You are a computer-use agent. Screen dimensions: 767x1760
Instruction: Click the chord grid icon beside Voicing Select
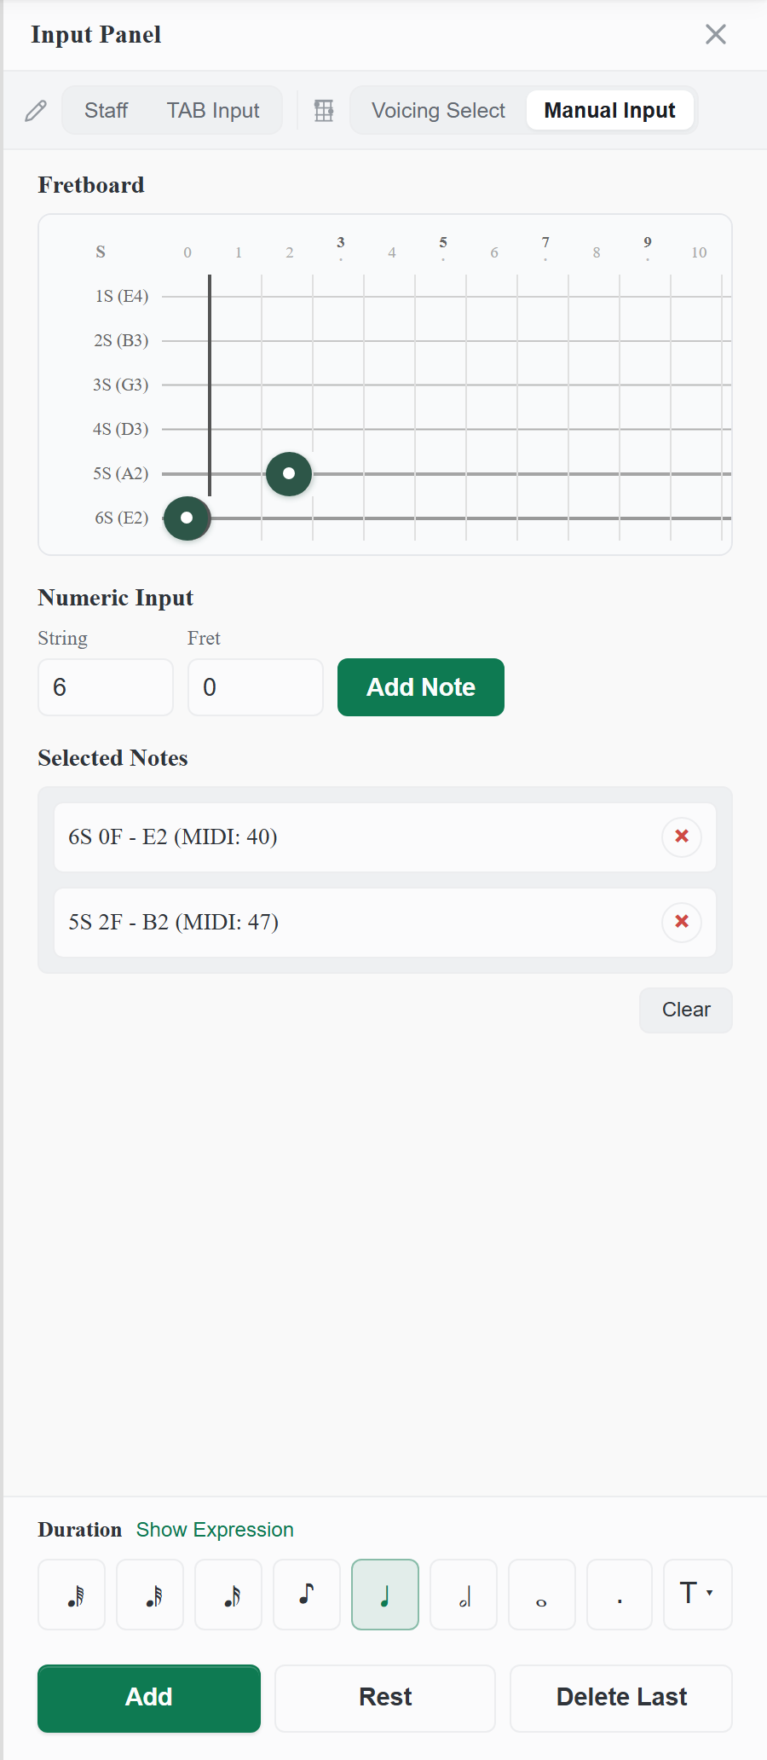coord(324,111)
